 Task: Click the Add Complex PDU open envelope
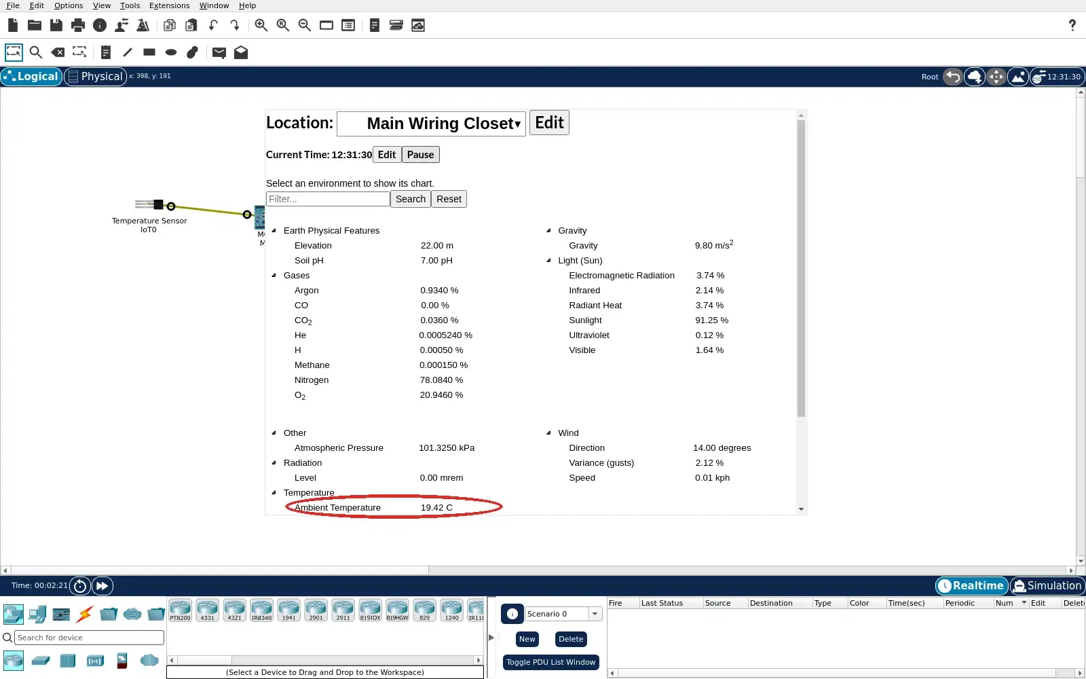[x=241, y=52]
